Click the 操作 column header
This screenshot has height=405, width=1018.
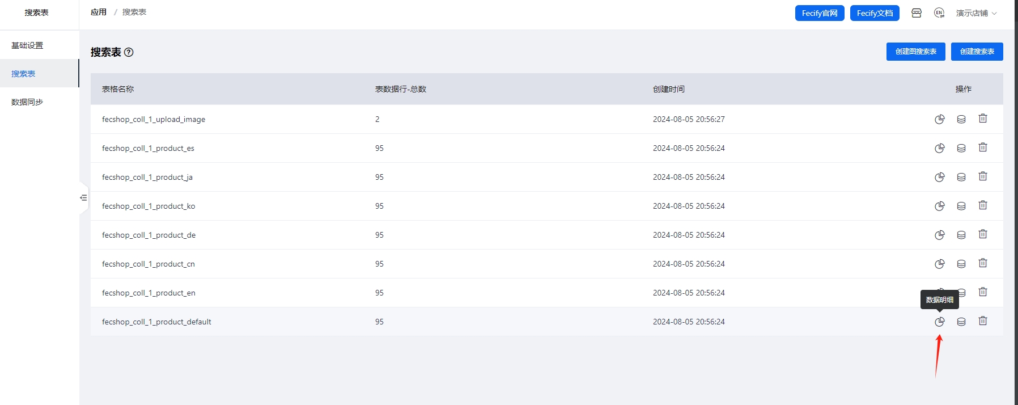pos(964,89)
